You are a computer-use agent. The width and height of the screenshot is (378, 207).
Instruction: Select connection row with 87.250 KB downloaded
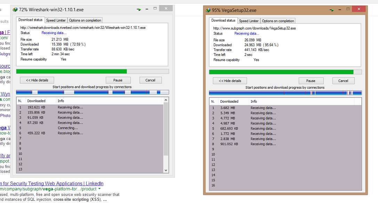coord(90,123)
